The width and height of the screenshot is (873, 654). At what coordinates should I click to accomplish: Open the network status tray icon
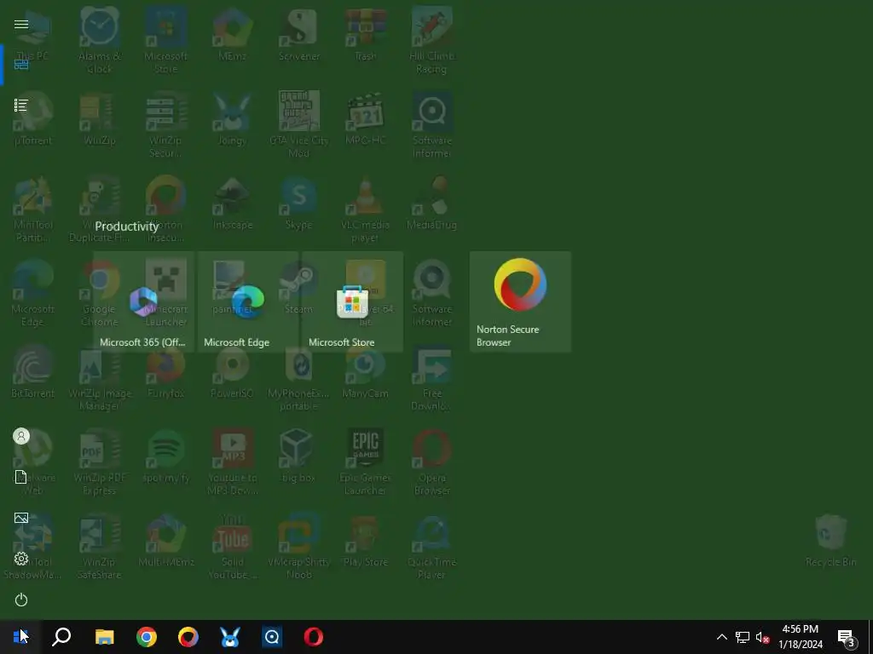click(x=743, y=637)
